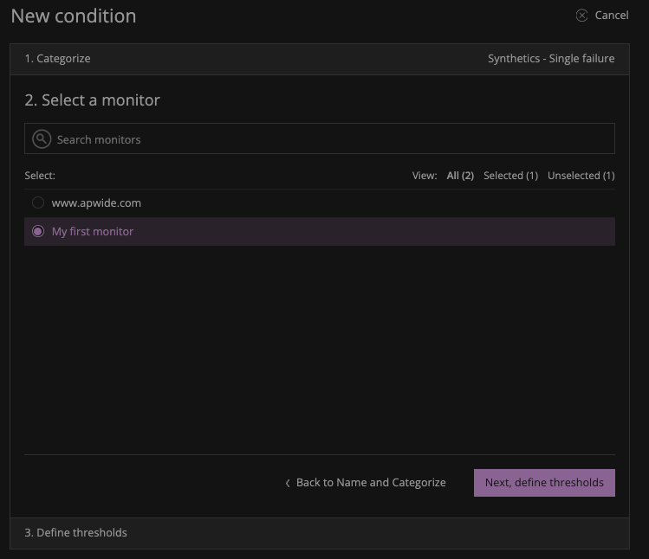Click the www.apwide.com monitor label
The height and width of the screenshot is (559, 649).
tap(96, 203)
